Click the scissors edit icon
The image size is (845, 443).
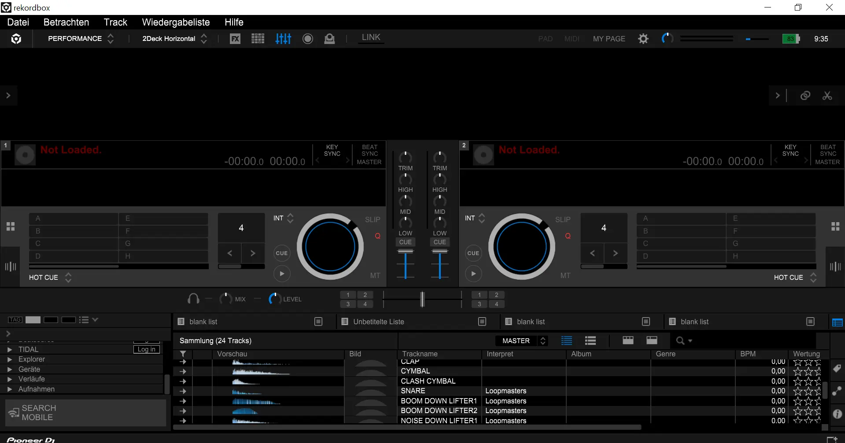[827, 95]
